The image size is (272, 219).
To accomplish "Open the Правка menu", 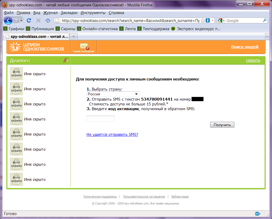I will 23,13.
